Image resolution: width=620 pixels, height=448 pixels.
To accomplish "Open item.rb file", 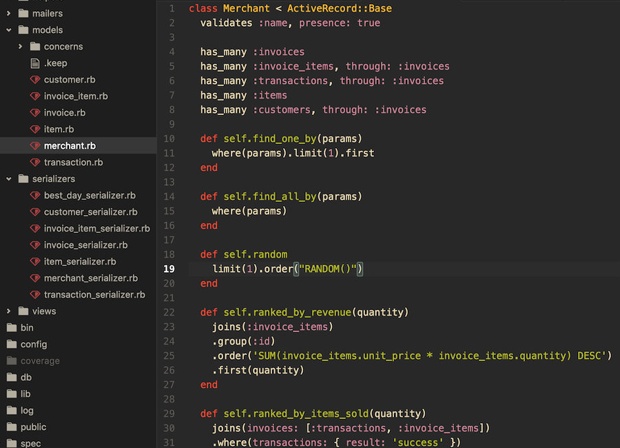I will tap(59, 130).
